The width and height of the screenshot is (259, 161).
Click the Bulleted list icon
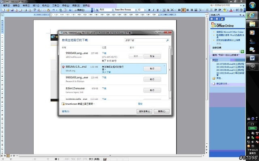(x=211, y=10)
